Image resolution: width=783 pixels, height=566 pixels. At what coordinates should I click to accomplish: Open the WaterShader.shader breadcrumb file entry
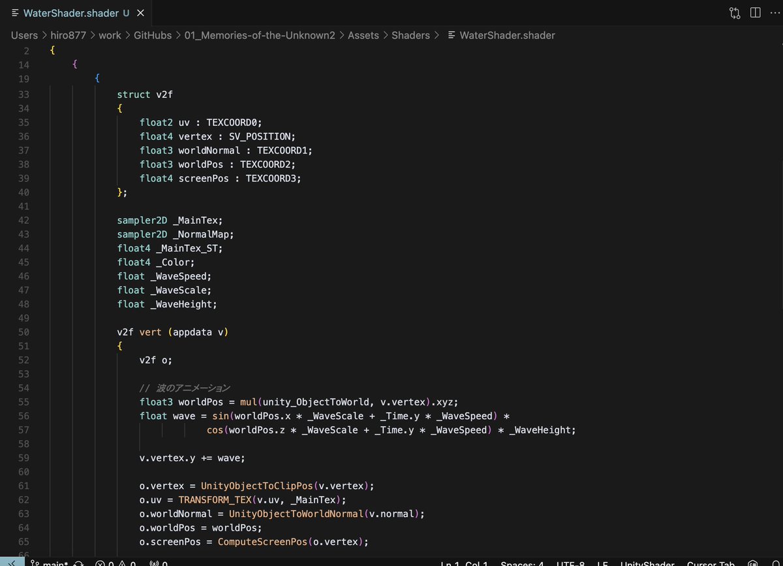click(x=501, y=35)
